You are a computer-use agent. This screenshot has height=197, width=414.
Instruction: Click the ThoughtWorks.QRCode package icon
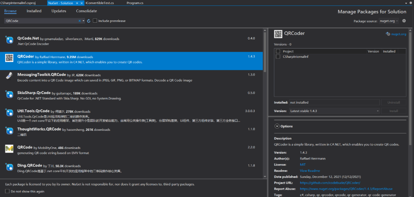tap(9, 130)
